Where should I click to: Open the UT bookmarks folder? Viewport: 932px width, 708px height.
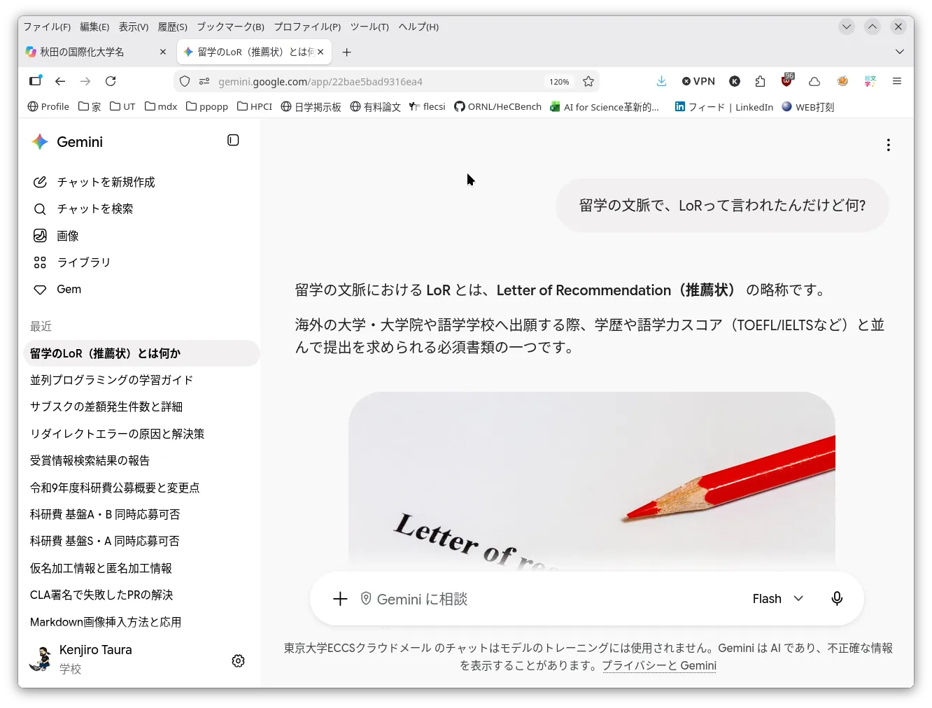coord(122,106)
